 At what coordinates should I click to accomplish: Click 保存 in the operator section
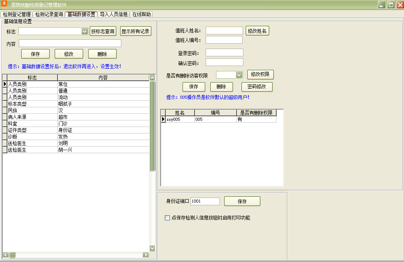click(x=194, y=87)
